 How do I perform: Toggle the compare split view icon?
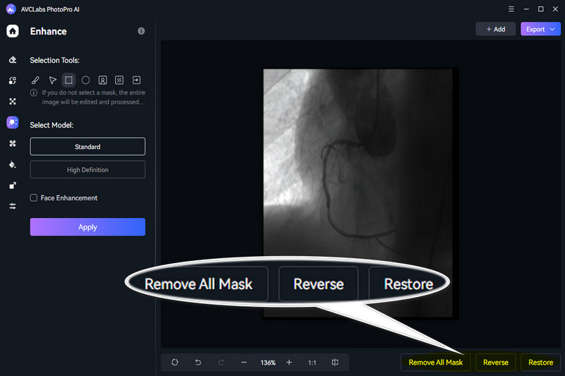pyautogui.click(x=335, y=363)
